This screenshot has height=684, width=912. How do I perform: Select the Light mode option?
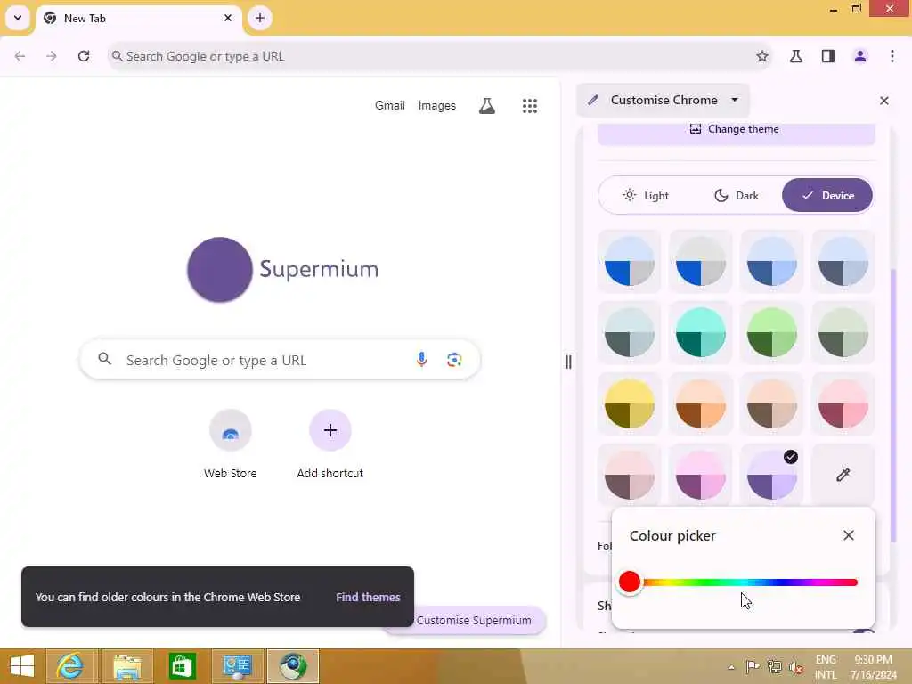tap(645, 195)
